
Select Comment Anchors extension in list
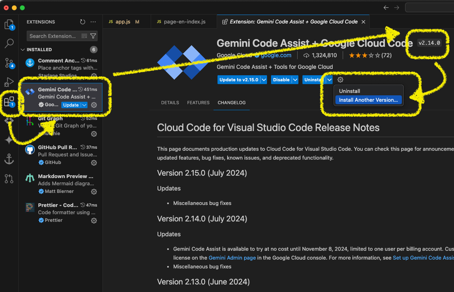pos(61,68)
